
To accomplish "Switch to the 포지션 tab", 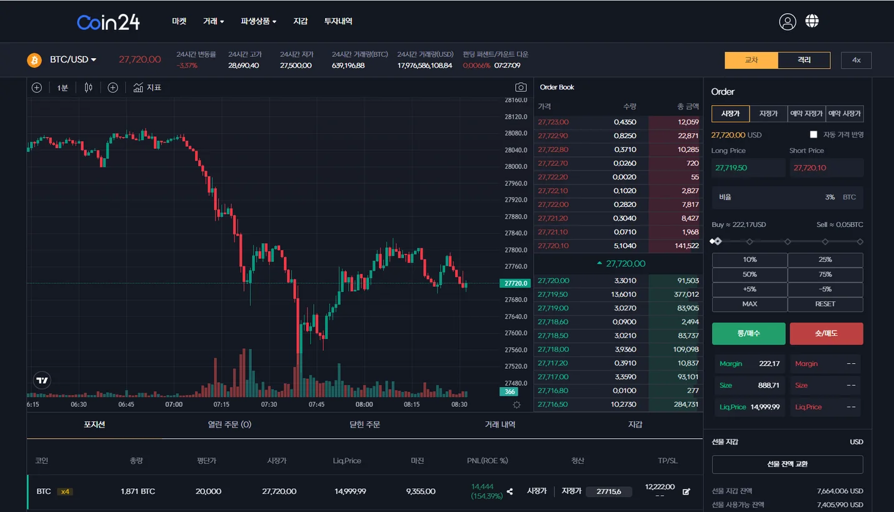I will pos(94,424).
